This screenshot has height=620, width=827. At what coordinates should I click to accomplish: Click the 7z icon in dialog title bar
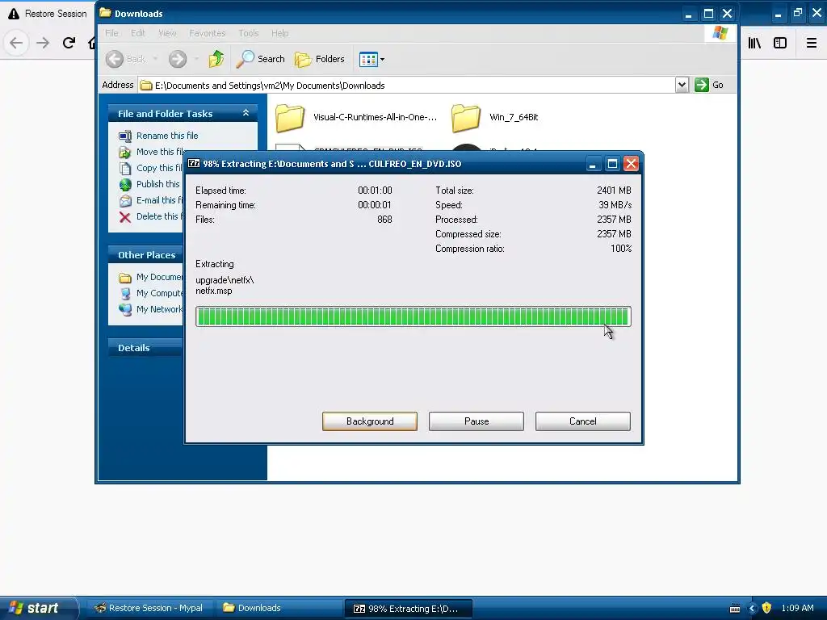[194, 163]
